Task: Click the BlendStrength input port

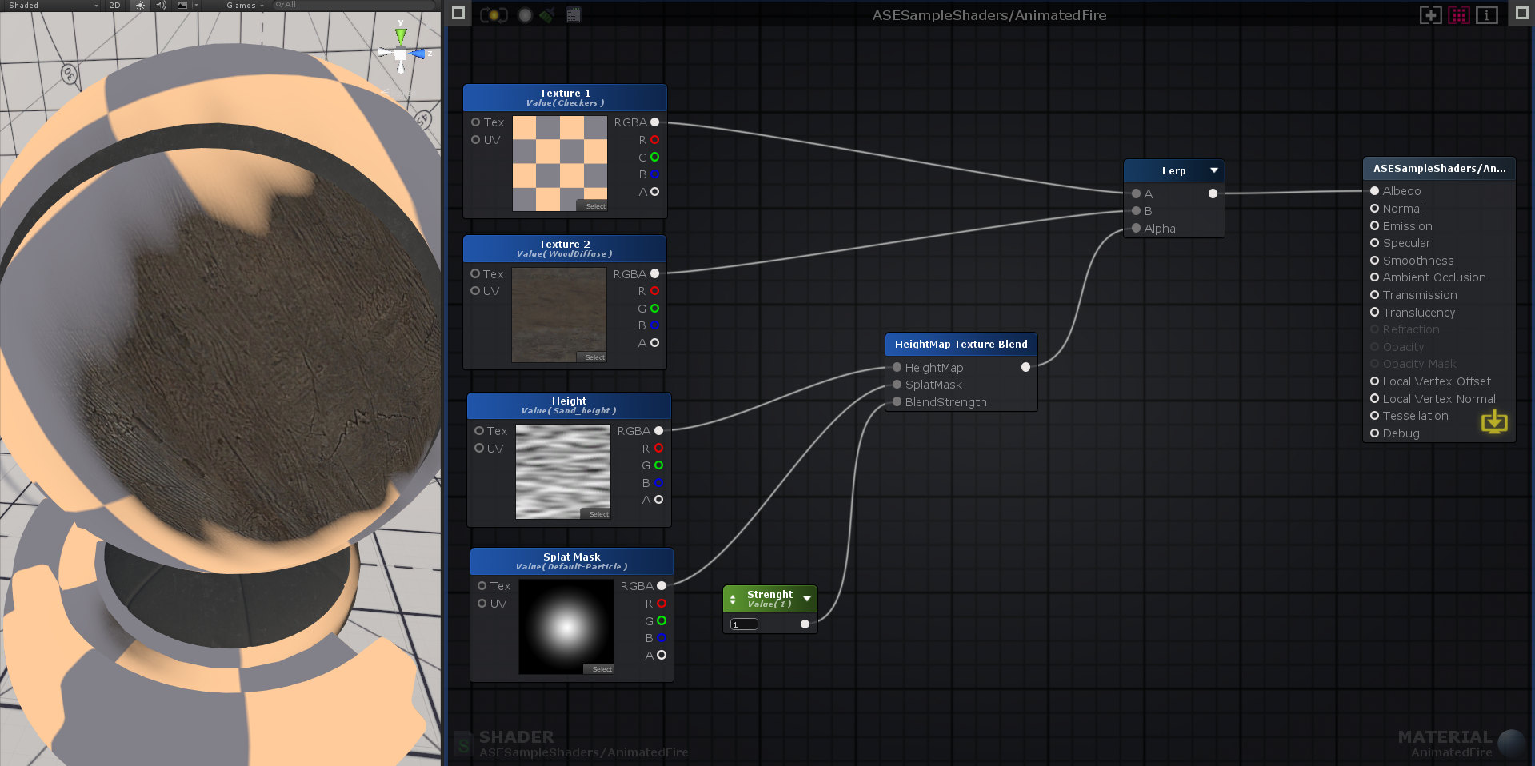Action: (x=897, y=402)
